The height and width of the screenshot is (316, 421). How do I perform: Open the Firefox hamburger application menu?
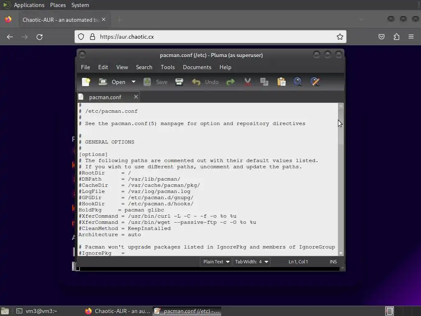click(411, 37)
